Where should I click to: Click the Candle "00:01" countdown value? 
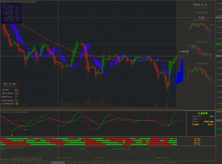210,124
